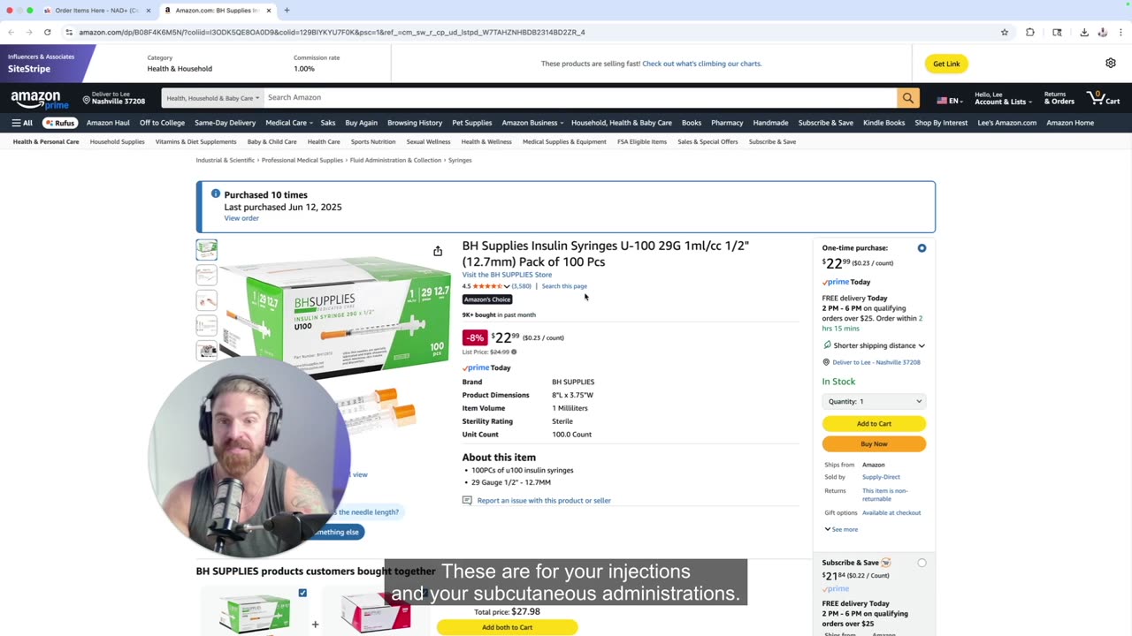The height and width of the screenshot is (636, 1132).
Task: Close the Amazon.com BH Supplies tab
Action: click(268, 10)
